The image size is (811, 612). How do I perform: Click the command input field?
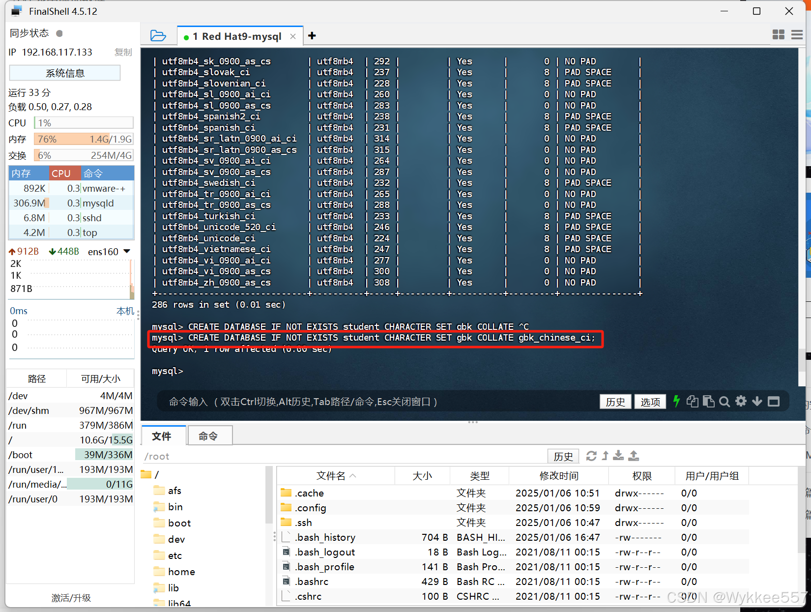click(378, 402)
